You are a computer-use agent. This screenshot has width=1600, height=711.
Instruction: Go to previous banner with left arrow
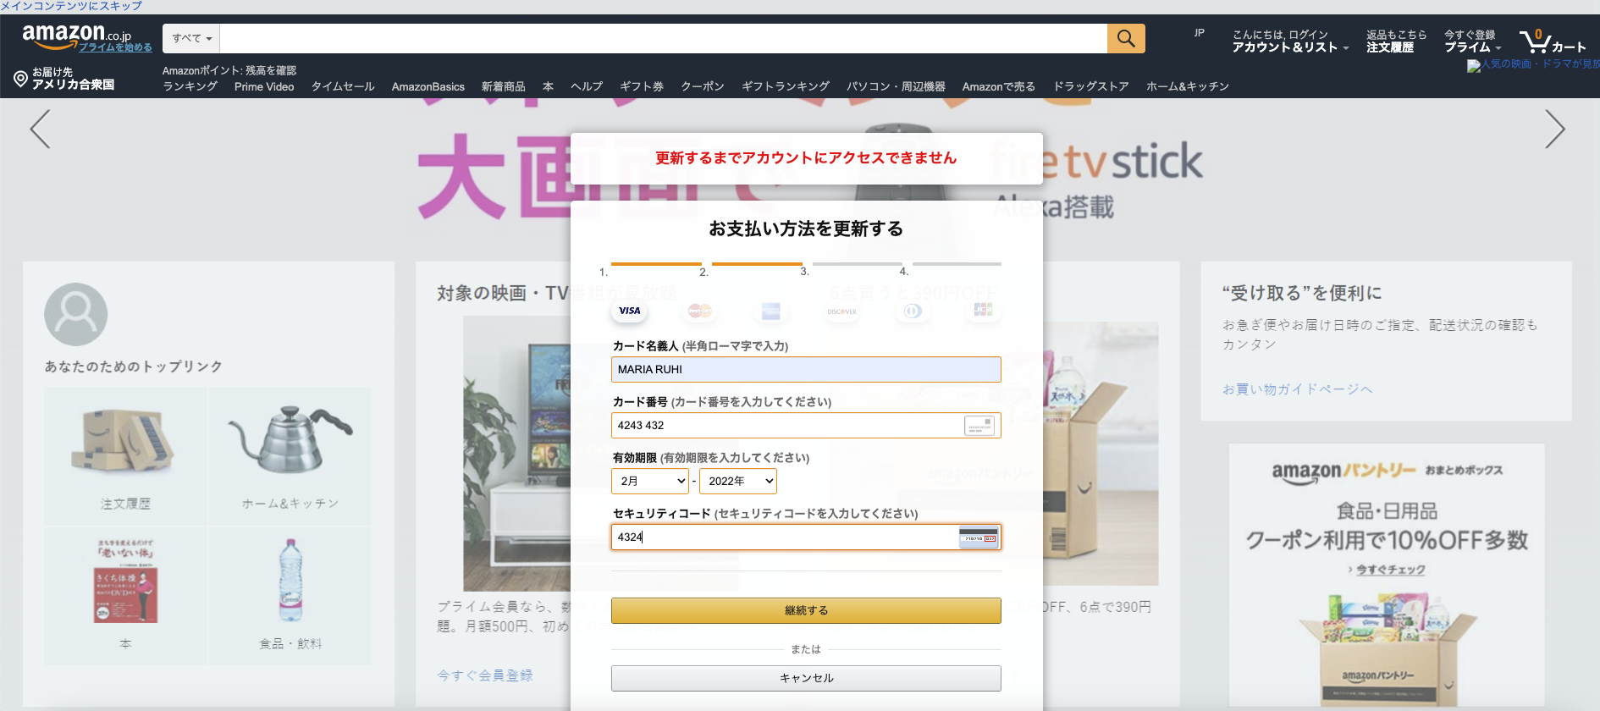(x=40, y=130)
